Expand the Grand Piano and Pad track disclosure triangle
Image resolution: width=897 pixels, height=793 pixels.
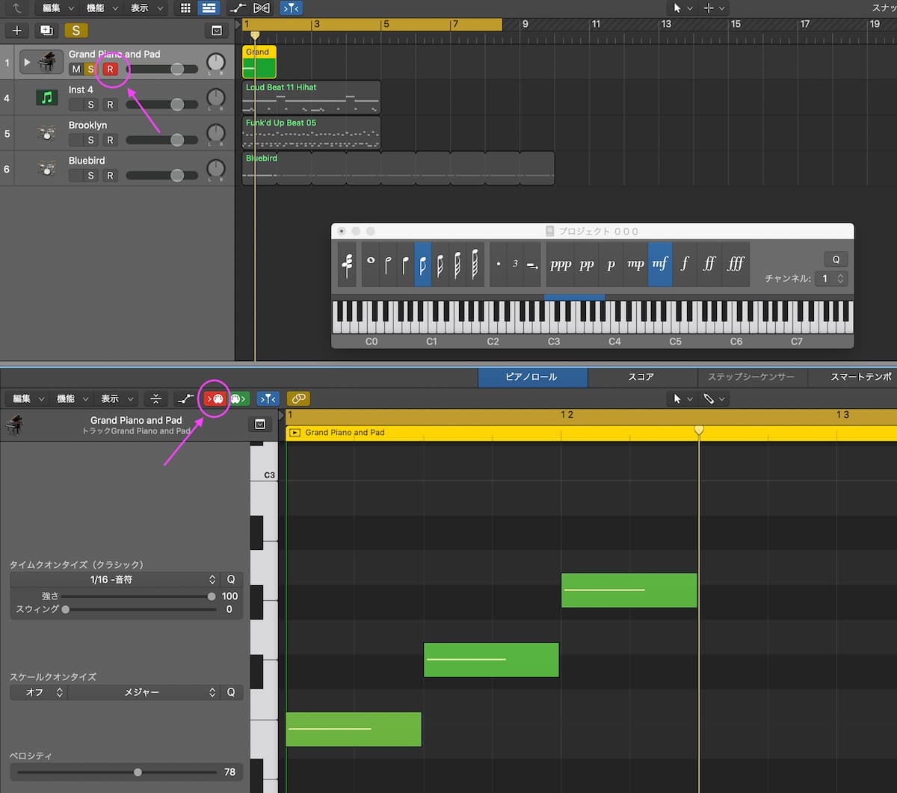(28, 62)
